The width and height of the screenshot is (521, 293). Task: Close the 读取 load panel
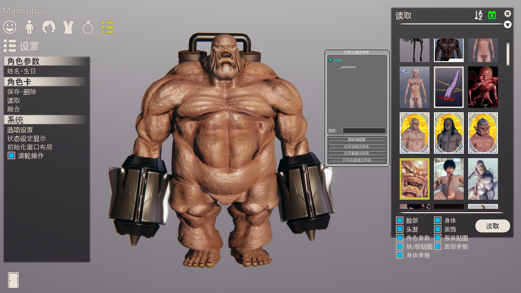508,13
